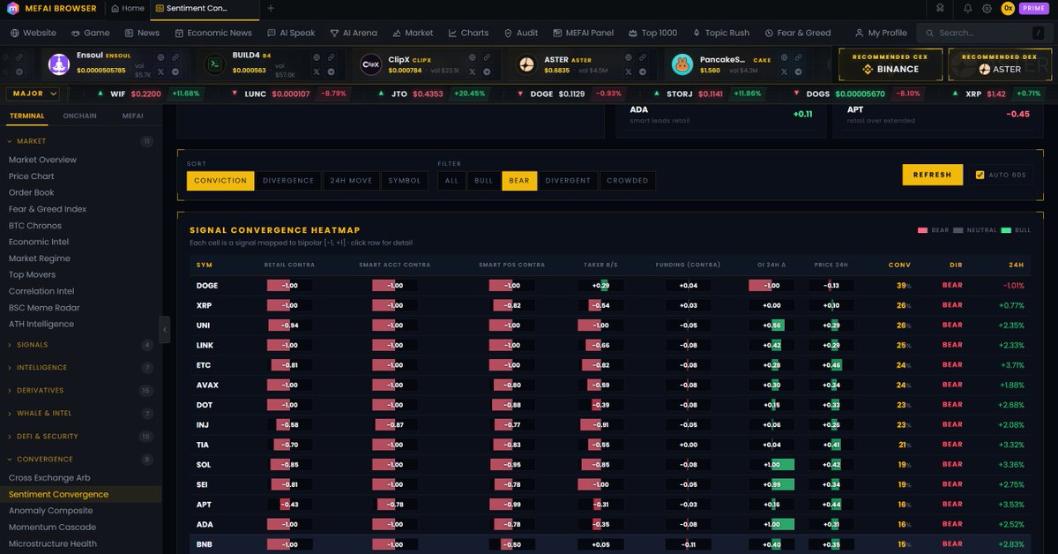Viewport: 1058px width, 554px height.
Task: Collapse the CONVERGENCE sidebar section
Action: (x=80, y=460)
